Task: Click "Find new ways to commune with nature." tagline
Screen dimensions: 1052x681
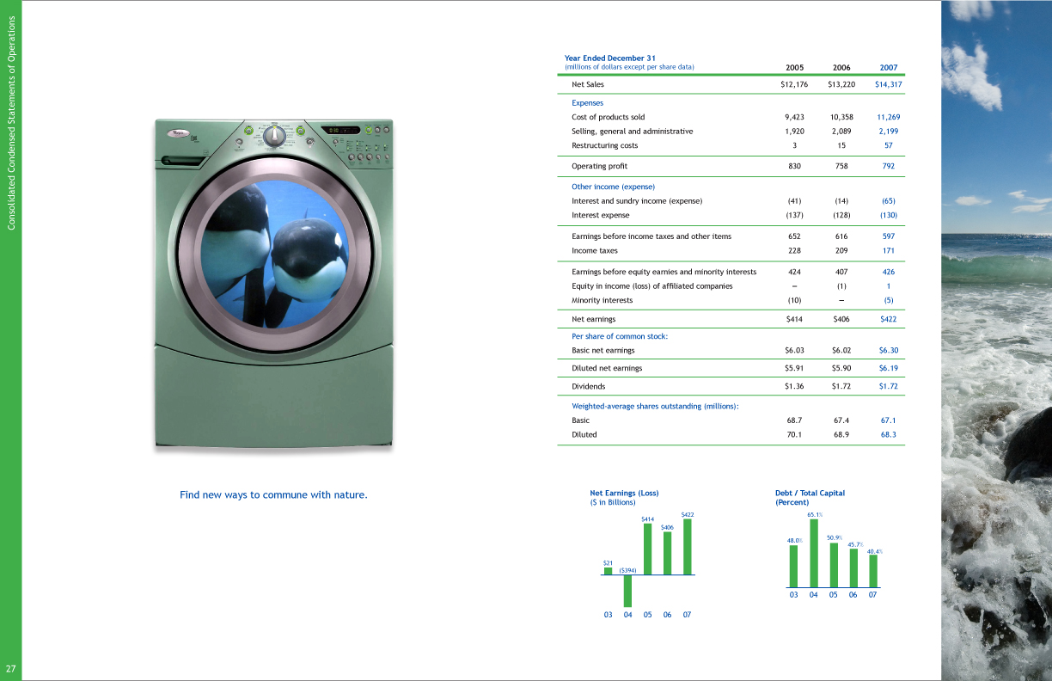Action: click(273, 494)
